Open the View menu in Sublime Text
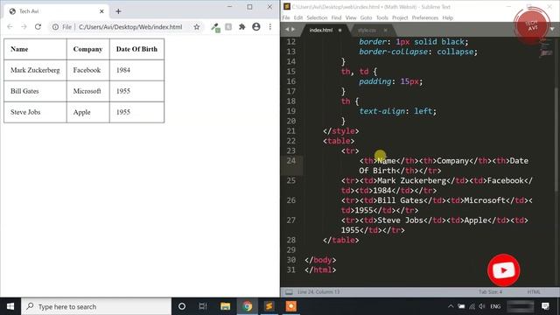Image resolution: width=560 pixels, height=315 pixels. point(351,17)
